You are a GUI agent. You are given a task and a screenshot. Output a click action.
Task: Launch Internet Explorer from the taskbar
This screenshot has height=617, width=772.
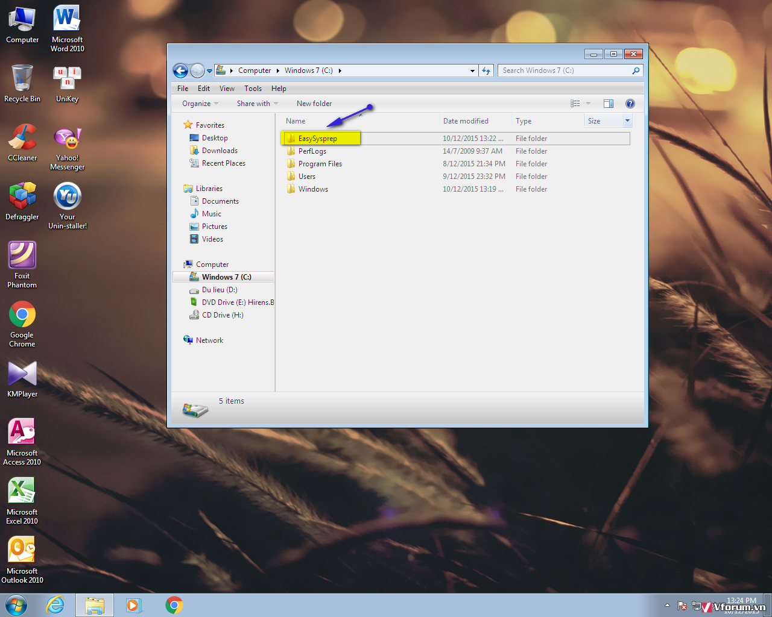pyautogui.click(x=55, y=605)
